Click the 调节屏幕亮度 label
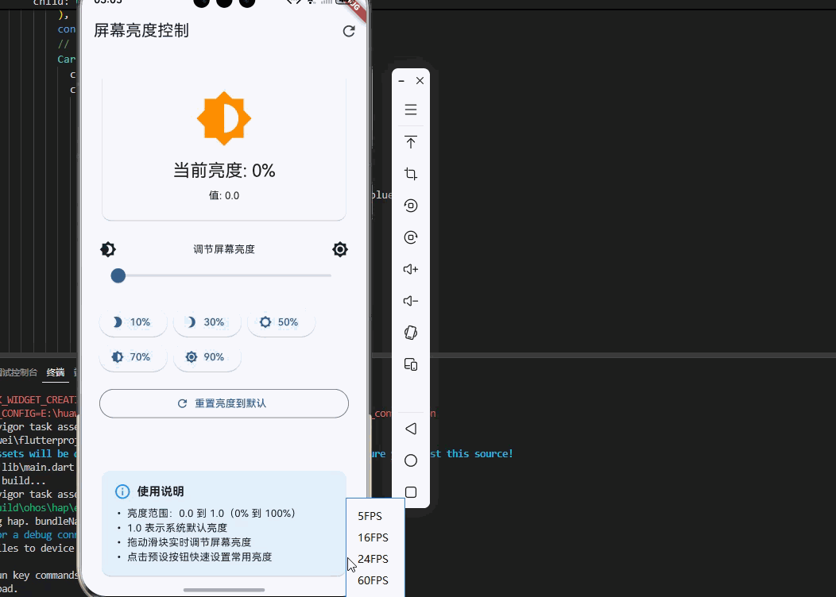This screenshot has height=597, width=836. (224, 249)
